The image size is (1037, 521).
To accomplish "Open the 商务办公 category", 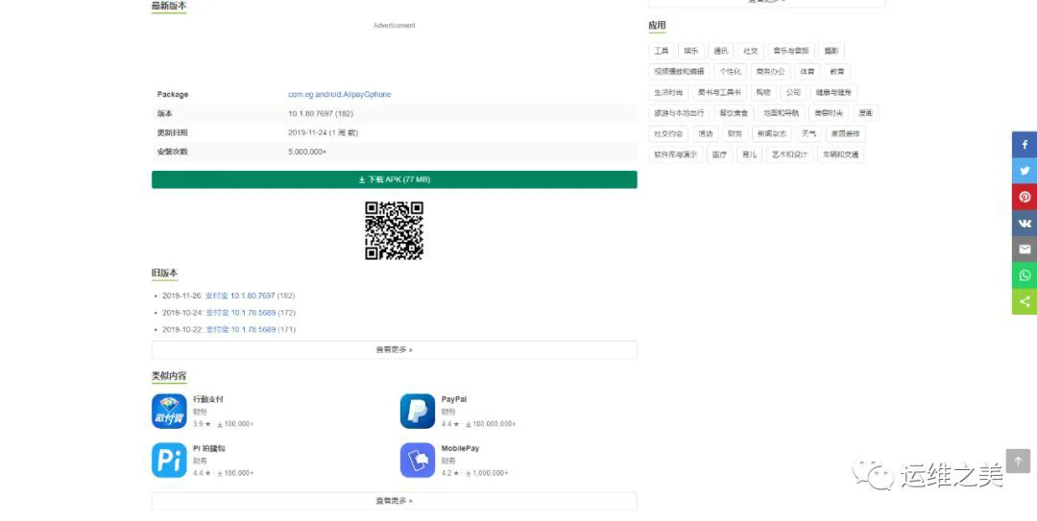I will pos(770,71).
